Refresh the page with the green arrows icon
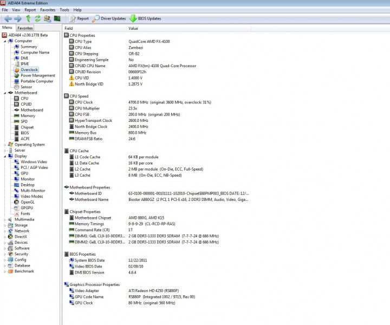Screen dimensions: 390x325 coord(37,18)
